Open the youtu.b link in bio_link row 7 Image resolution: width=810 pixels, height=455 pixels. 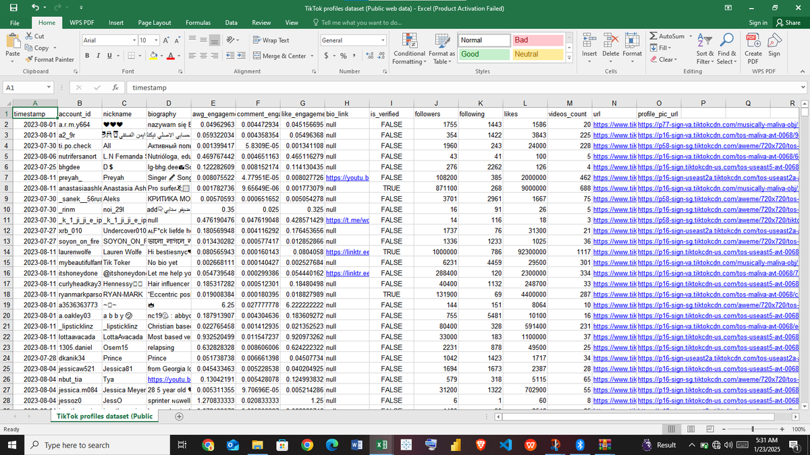coord(347,178)
